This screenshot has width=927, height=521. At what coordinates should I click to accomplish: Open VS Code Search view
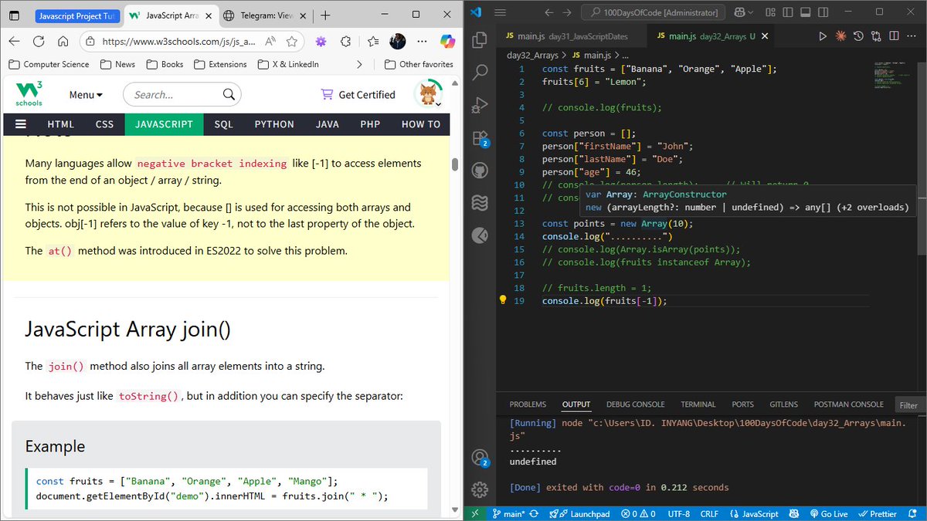point(480,73)
